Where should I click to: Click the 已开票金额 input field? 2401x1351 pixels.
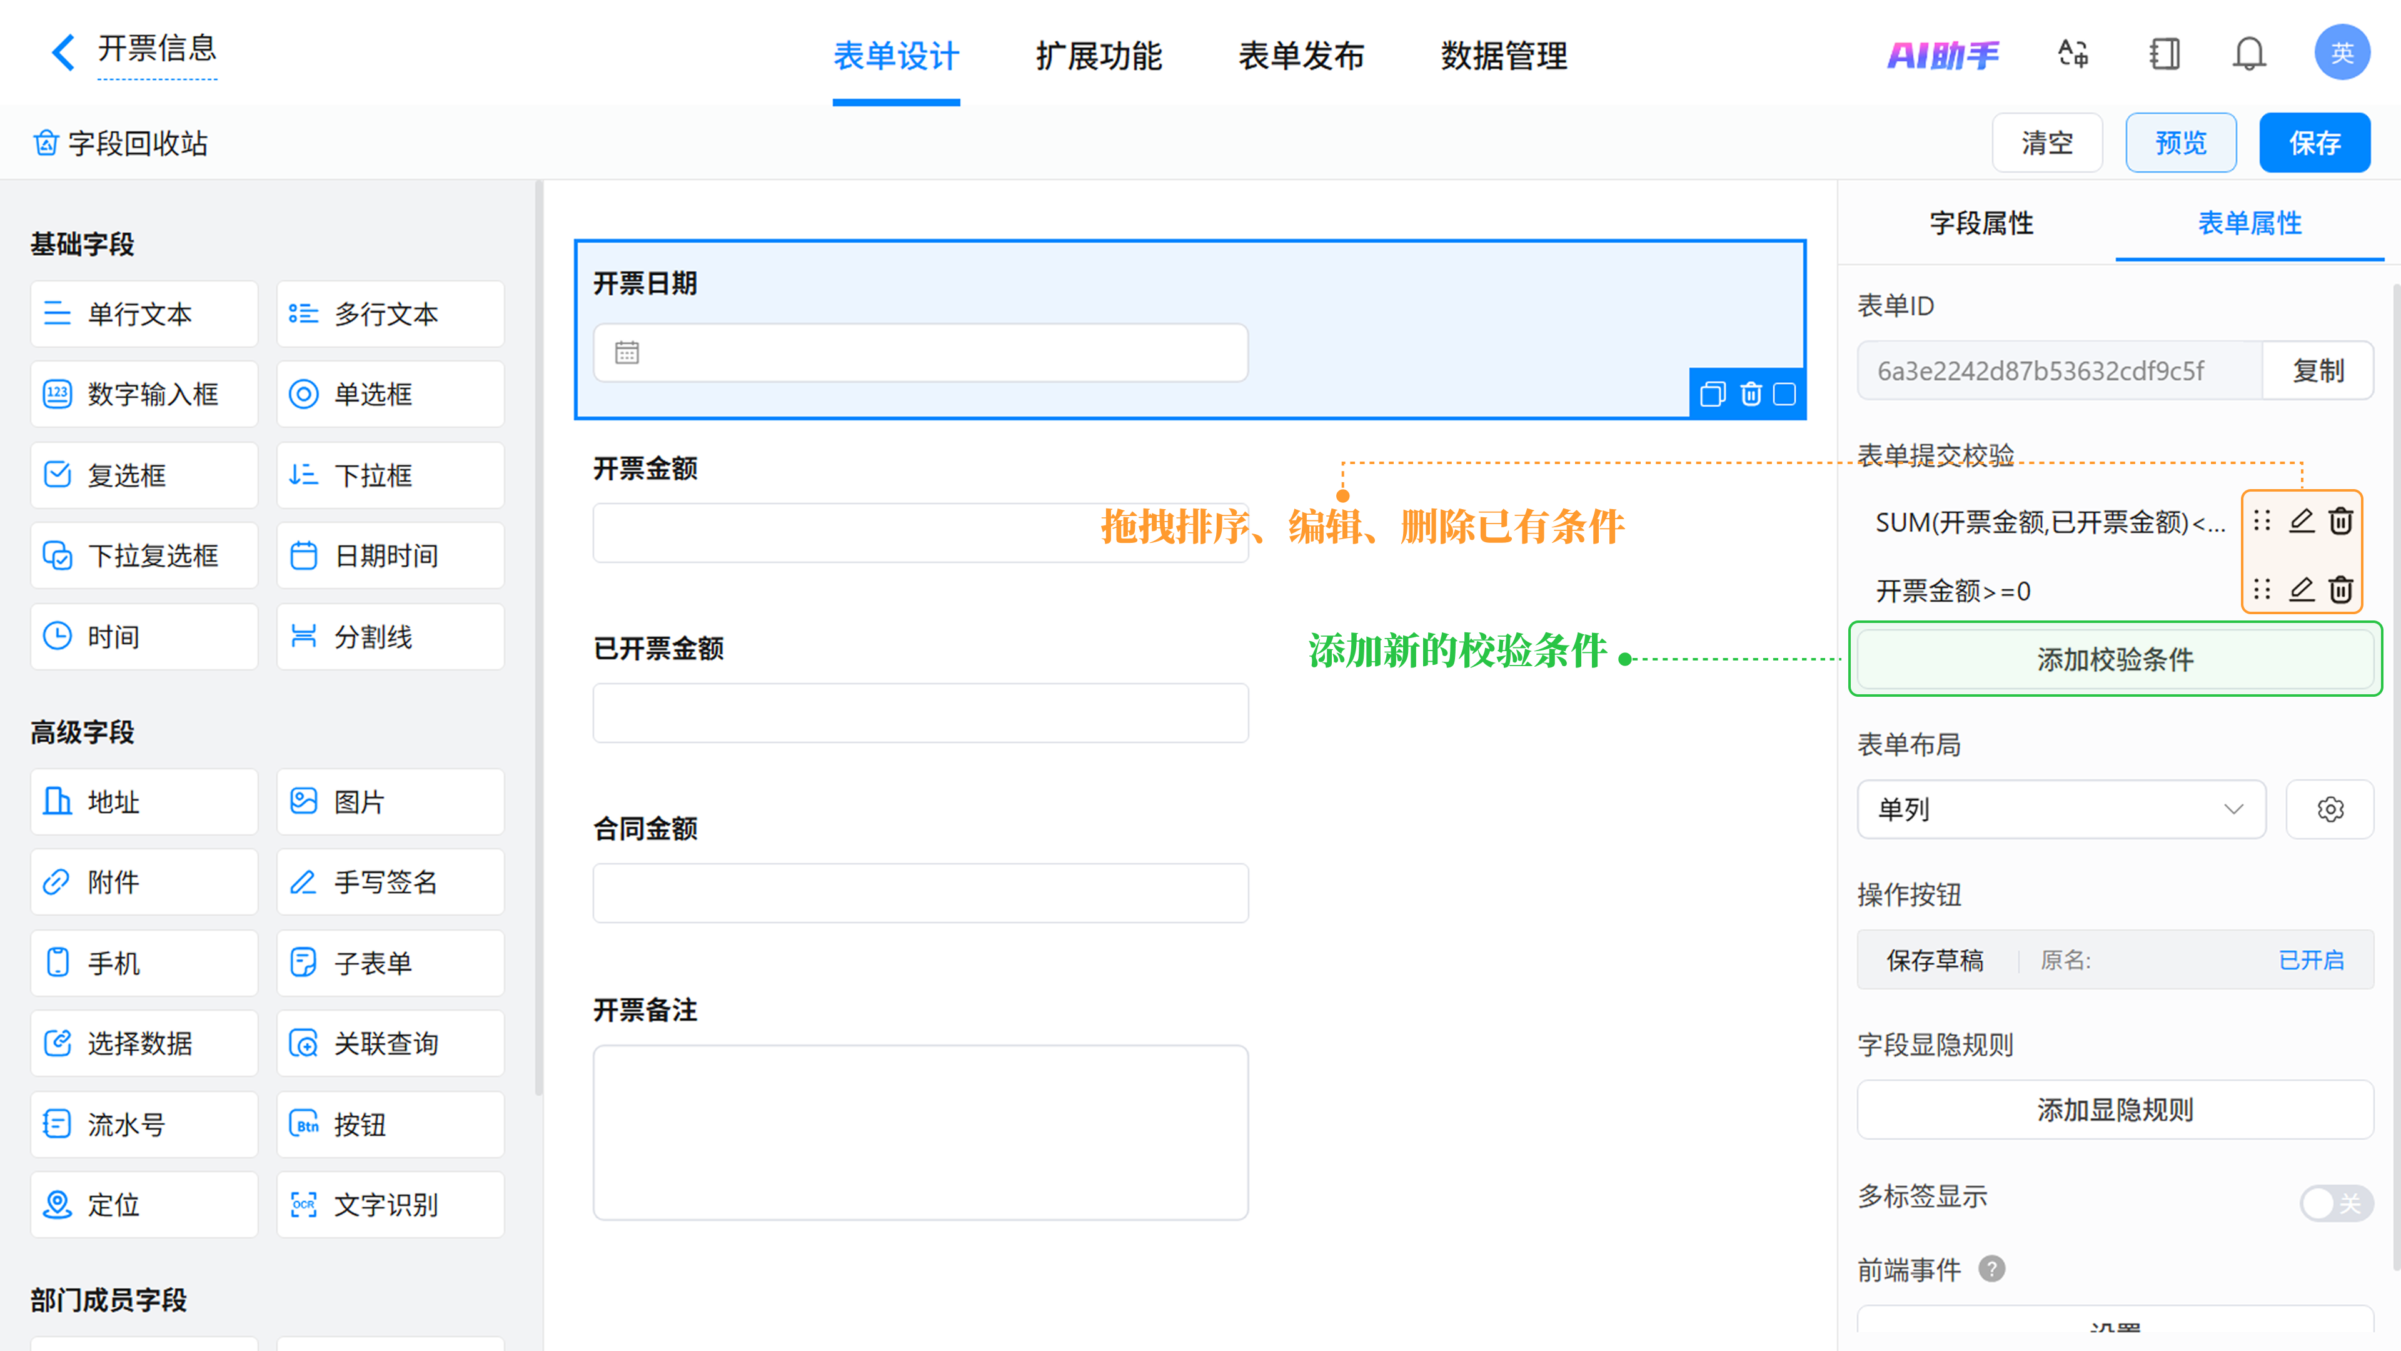[920, 713]
